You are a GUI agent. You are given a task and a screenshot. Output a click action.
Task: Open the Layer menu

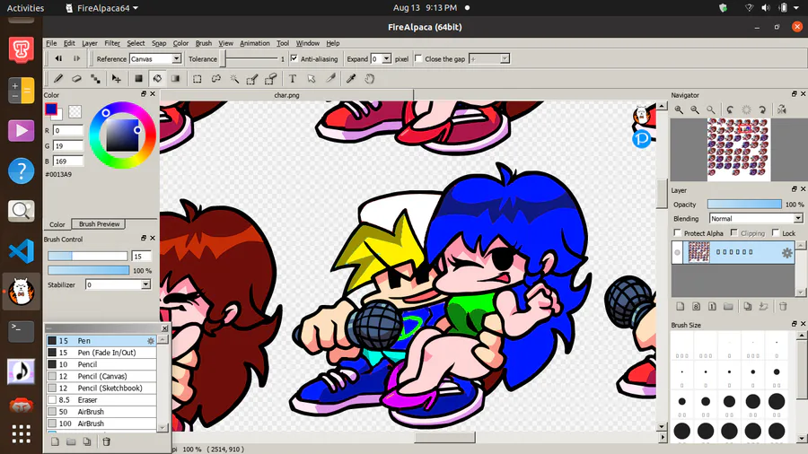click(89, 43)
